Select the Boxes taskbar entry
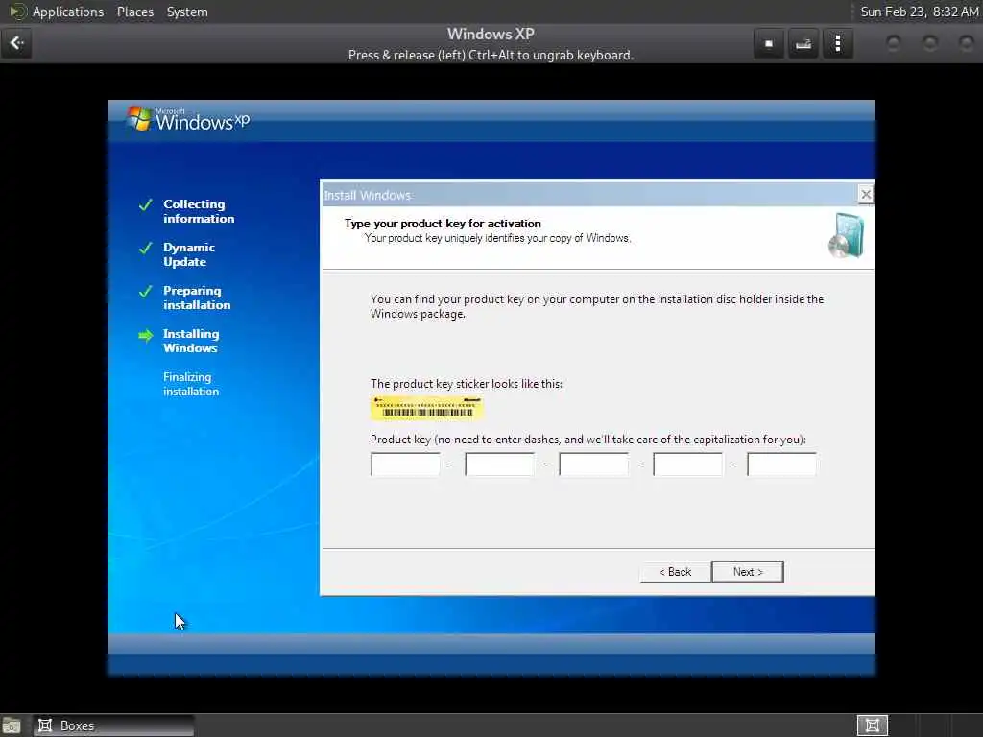Screen dimensions: 983x737 pyautogui.click(x=113, y=725)
